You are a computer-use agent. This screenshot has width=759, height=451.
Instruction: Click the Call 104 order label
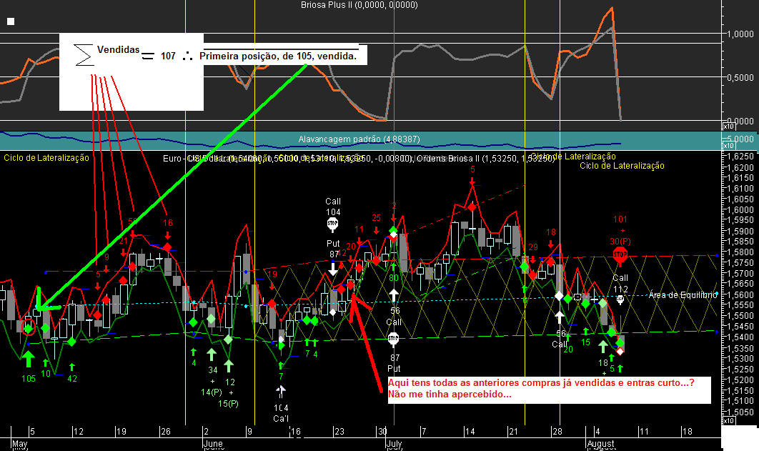(x=333, y=207)
